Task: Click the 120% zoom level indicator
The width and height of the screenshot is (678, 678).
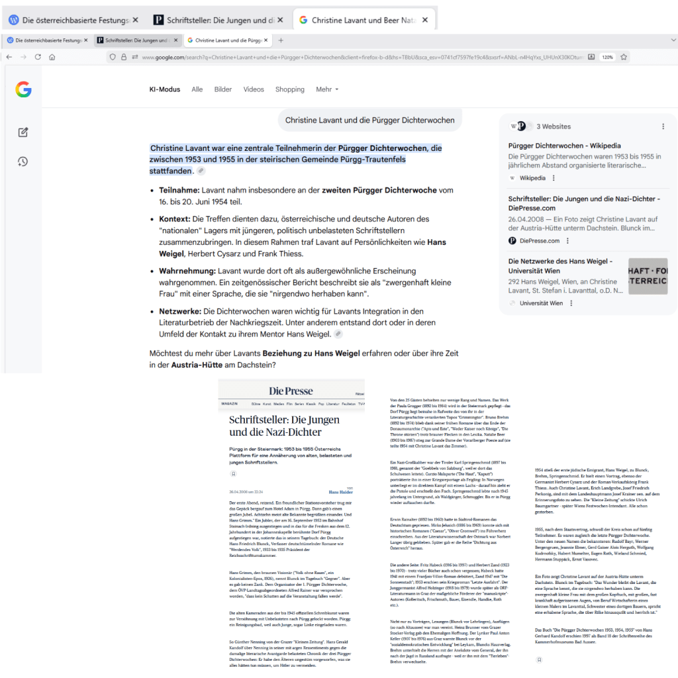Action: [606, 58]
